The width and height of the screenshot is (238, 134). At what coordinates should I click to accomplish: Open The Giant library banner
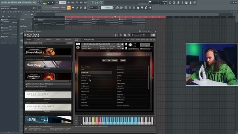[x=48, y=119]
